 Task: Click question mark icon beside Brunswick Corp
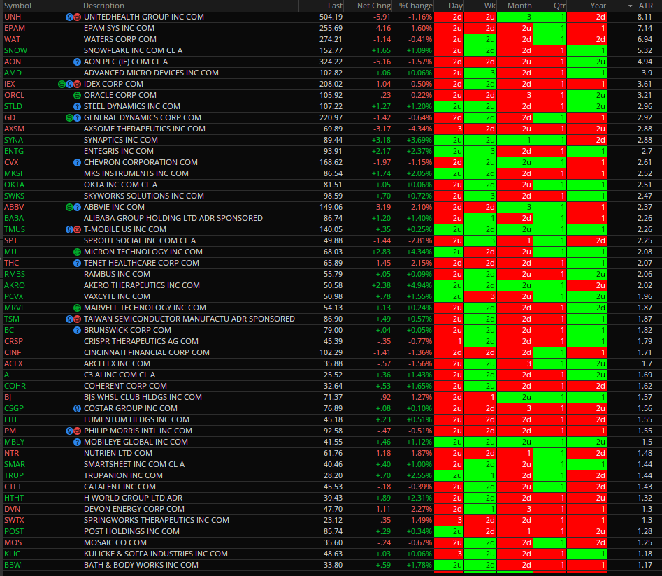78,331
